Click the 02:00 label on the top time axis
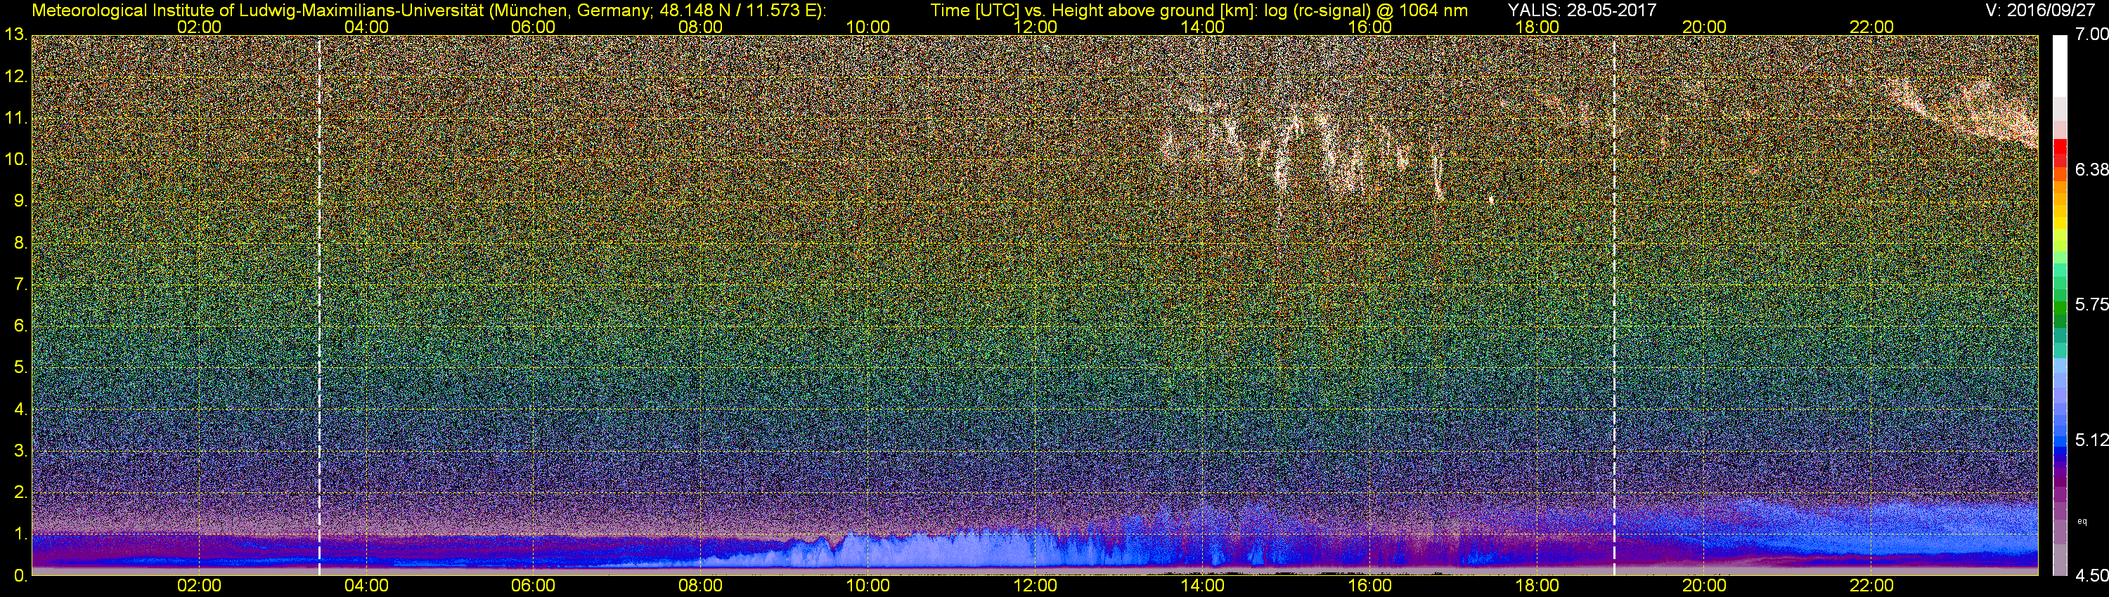Screen dimensions: 2109x597 199,27
